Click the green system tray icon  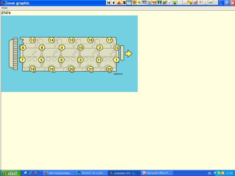pyautogui.click(x=219, y=173)
